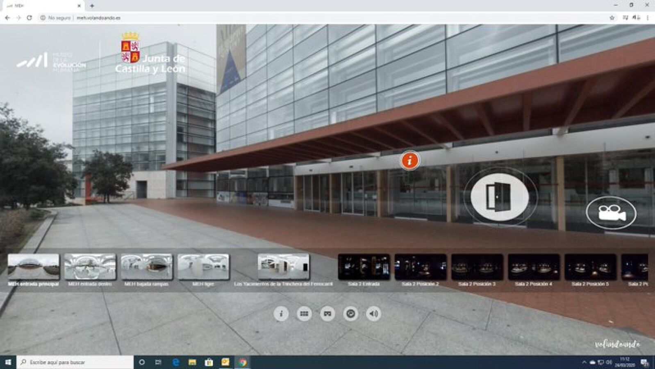Click the Junta de Castilla y León logo

point(150,54)
